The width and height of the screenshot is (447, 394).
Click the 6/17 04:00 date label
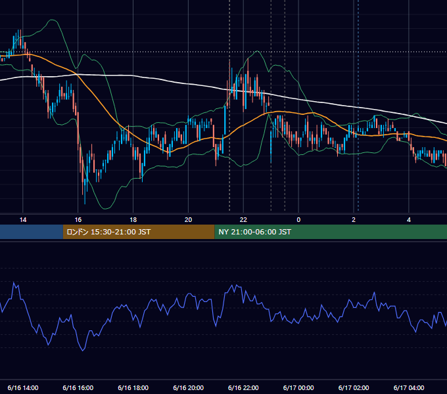pos(409,387)
